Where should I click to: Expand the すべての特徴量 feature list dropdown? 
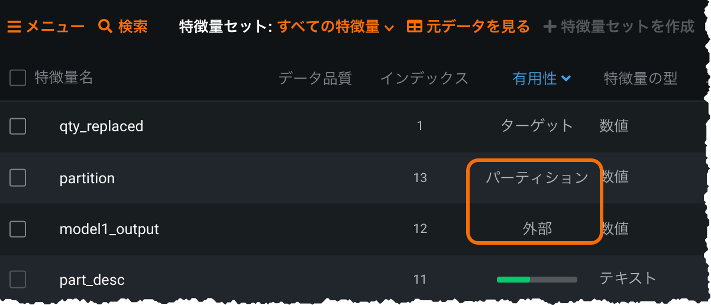tap(335, 27)
